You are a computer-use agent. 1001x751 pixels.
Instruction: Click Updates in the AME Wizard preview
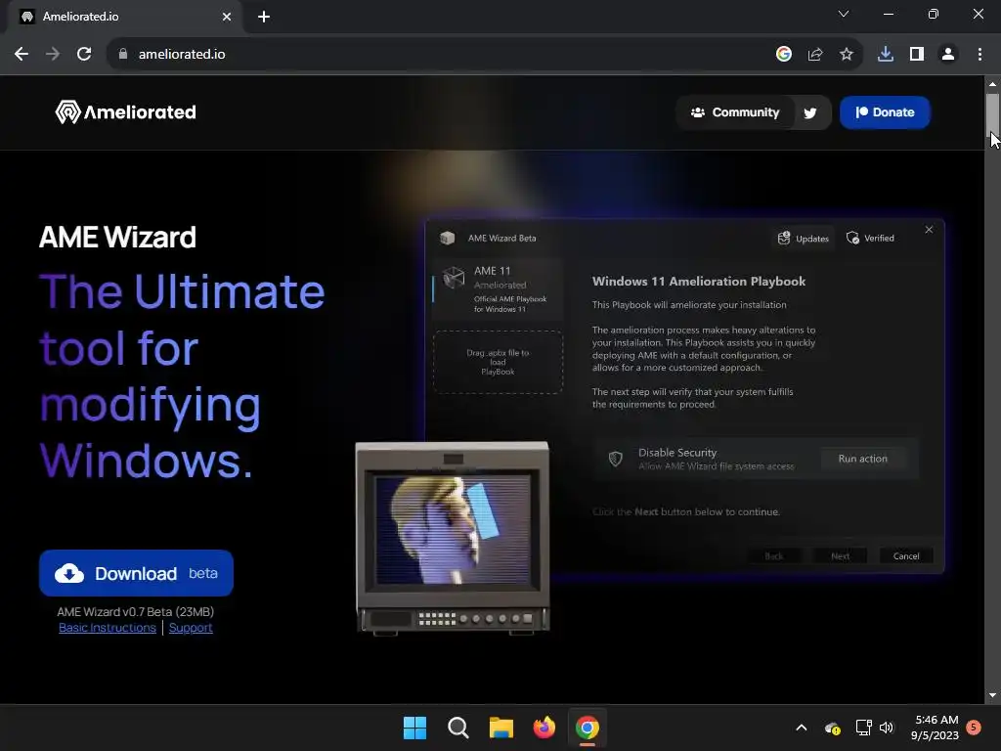(804, 239)
